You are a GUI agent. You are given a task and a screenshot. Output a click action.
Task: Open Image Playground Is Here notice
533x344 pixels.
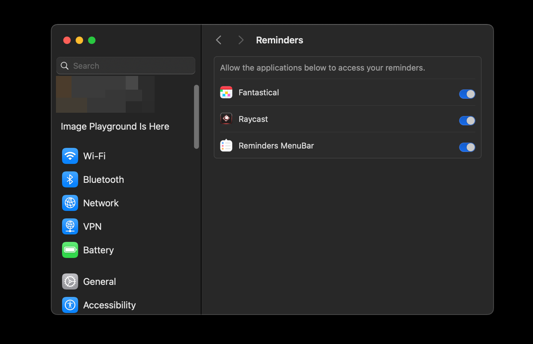115,127
